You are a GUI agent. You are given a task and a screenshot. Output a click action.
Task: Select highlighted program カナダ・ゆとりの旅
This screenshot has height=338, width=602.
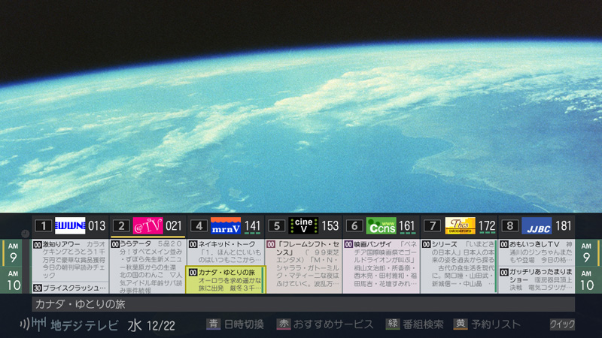click(226, 280)
